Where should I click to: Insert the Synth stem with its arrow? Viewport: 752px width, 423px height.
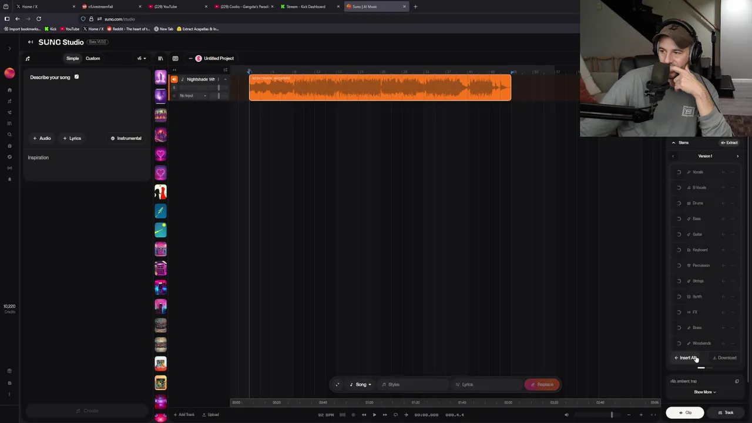point(724,297)
